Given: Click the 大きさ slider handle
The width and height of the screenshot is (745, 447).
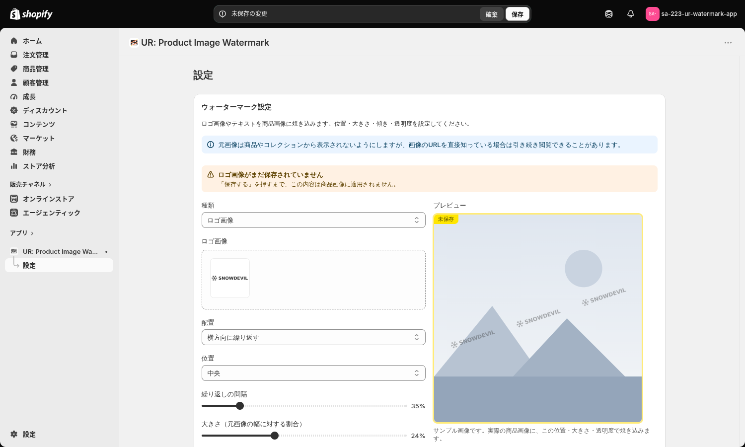Looking at the screenshot, I should click(275, 436).
